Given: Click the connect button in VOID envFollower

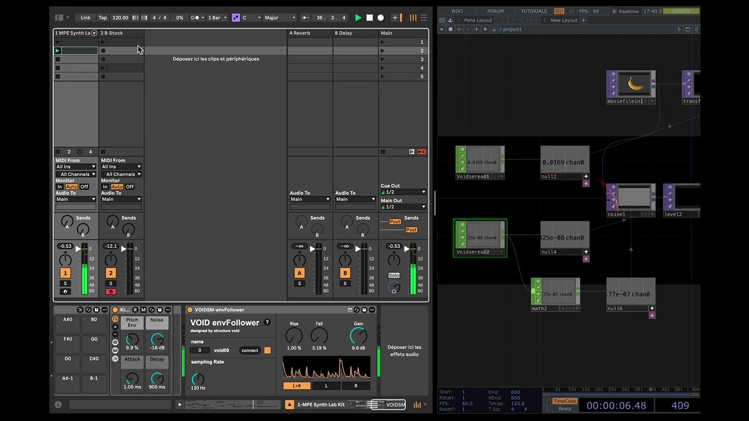Looking at the screenshot, I should 250,350.
